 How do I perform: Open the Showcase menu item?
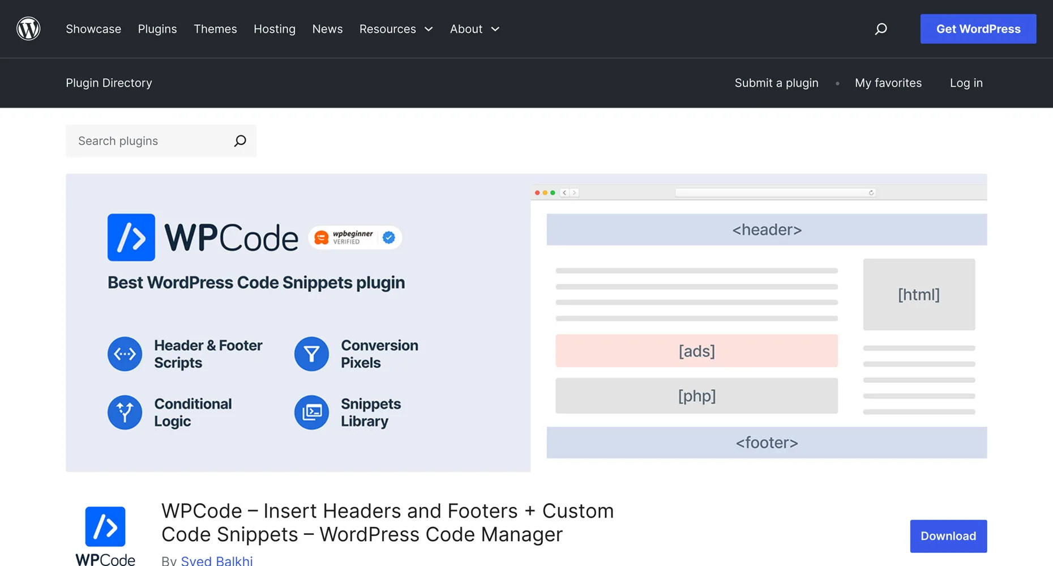[x=93, y=29]
